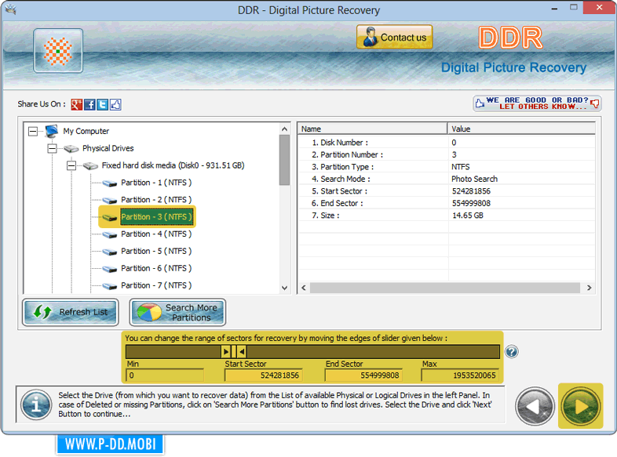Click drive icon beside Partition - 2

110,201
